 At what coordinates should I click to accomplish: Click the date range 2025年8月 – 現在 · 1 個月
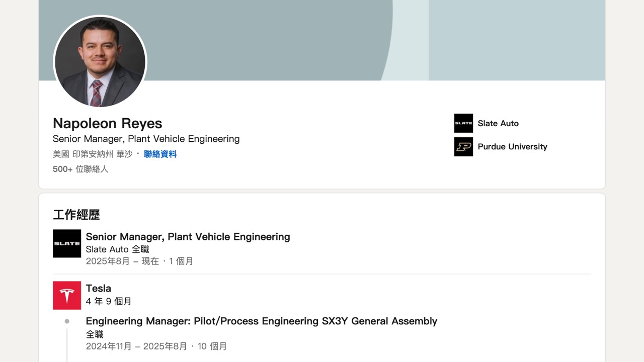pyautogui.click(x=139, y=261)
